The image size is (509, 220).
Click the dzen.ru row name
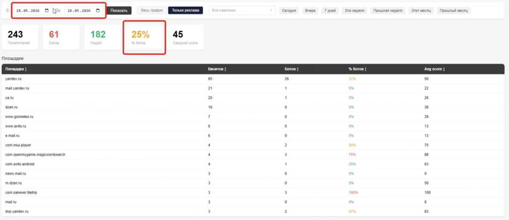(x=11, y=107)
